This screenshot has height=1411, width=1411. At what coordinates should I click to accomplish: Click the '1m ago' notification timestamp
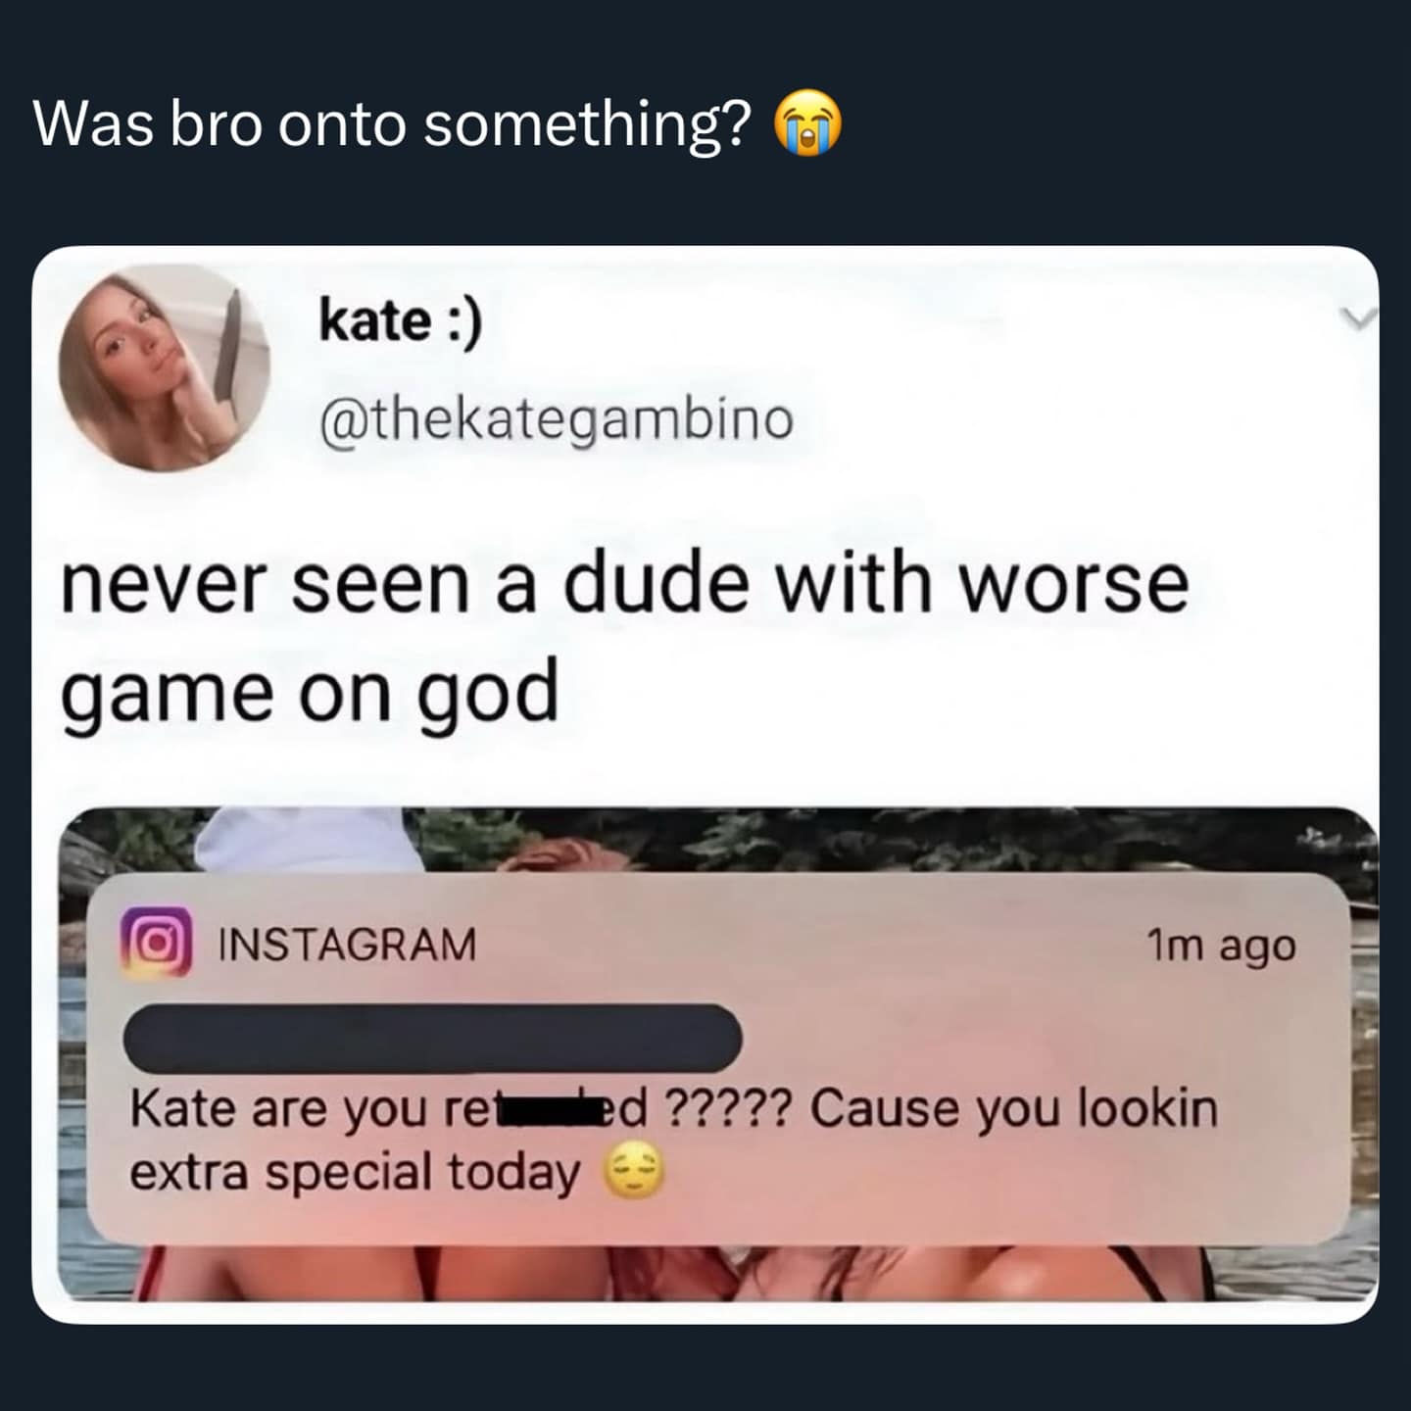pos(1221,946)
